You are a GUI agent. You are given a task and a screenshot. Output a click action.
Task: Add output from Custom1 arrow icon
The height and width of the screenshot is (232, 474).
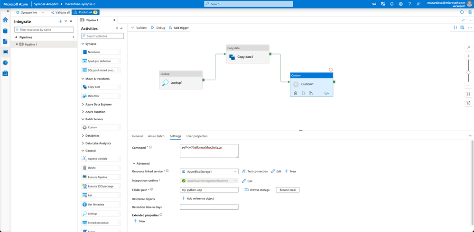326,93
